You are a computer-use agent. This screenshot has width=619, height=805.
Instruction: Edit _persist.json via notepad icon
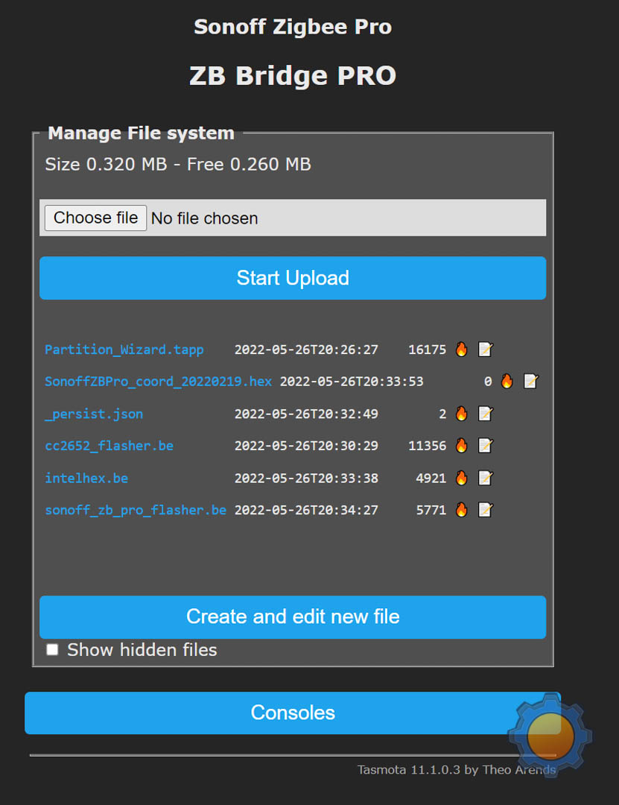point(485,413)
